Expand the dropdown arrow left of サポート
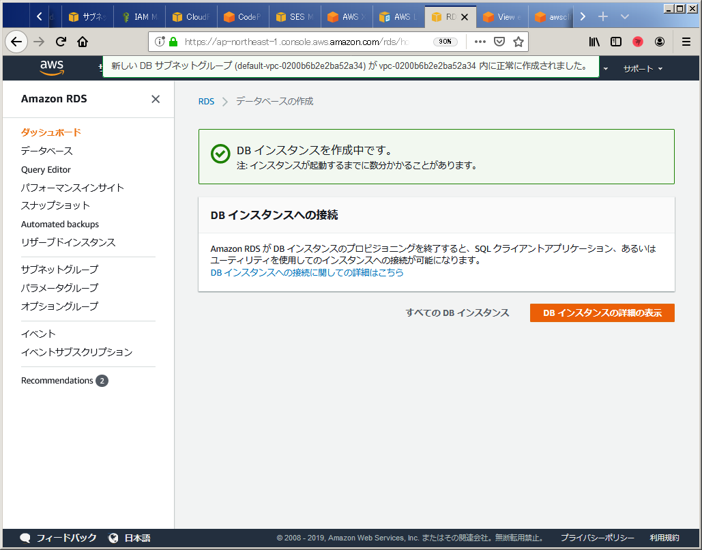This screenshot has width=702, height=550. (606, 68)
